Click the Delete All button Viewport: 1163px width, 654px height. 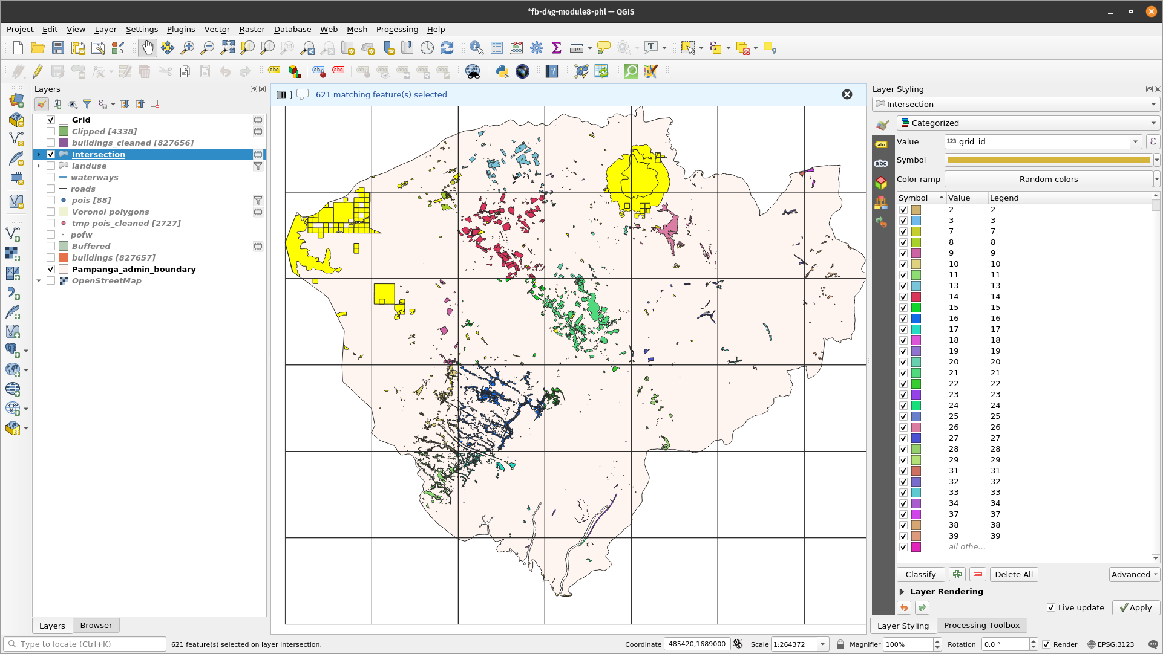pyautogui.click(x=1014, y=574)
